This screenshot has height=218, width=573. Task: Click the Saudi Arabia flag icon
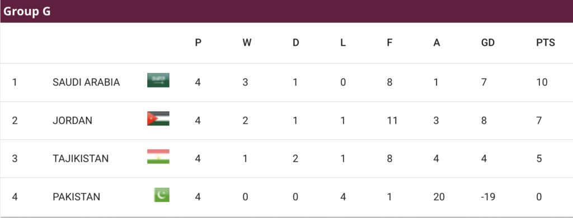[158, 80]
